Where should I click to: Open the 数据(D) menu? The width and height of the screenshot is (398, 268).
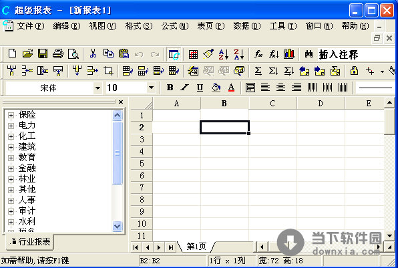pyautogui.click(x=246, y=26)
